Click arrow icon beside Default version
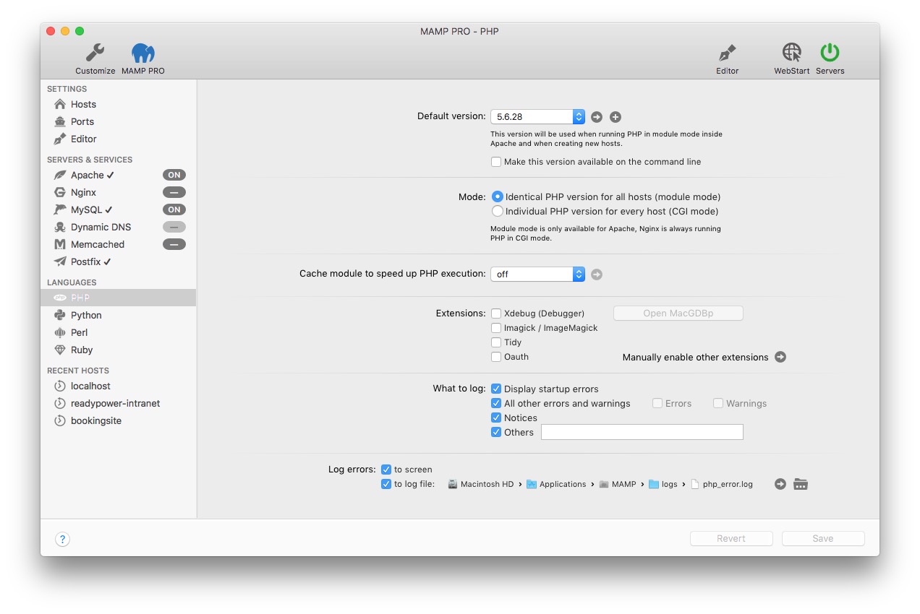This screenshot has width=920, height=614. (x=597, y=117)
